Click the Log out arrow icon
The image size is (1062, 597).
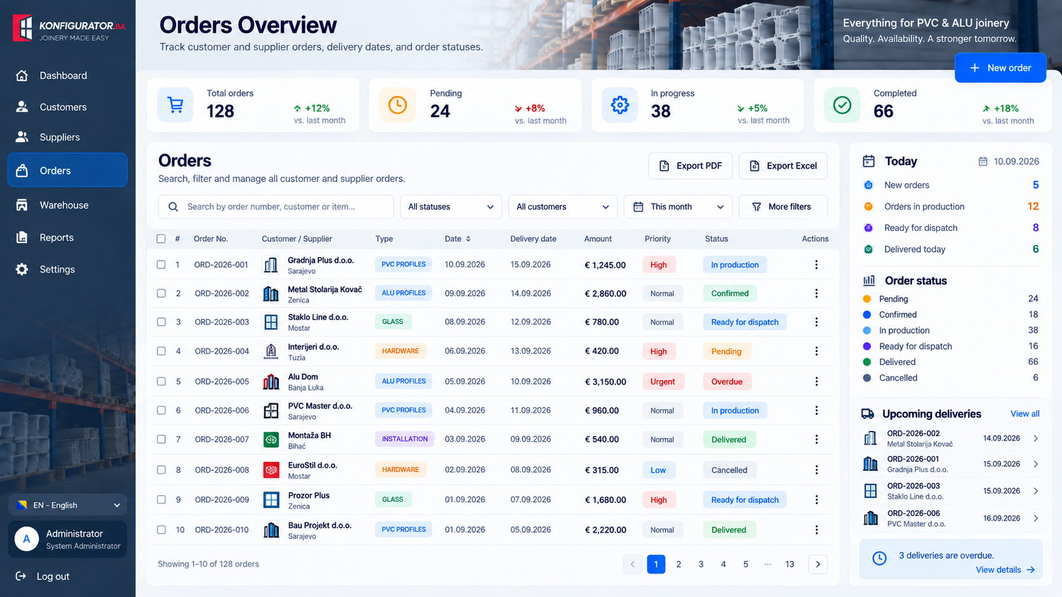pos(21,576)
